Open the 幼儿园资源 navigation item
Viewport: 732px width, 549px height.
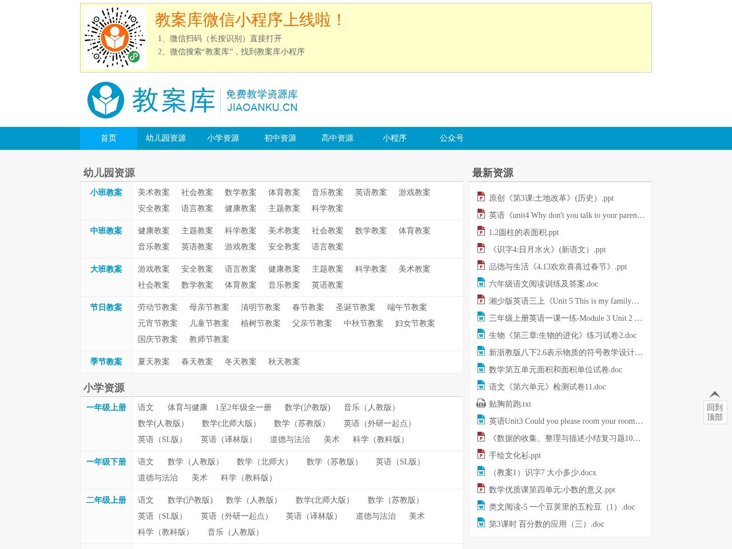(166, 138)
